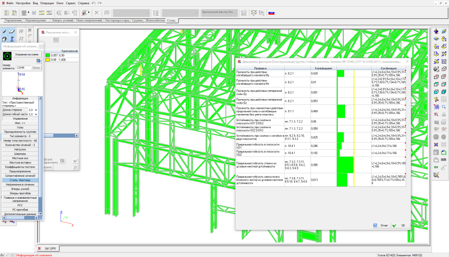Open the 'Операции' menu
Image resolution: width=449 pixels, height=257 pixels.
47,3
